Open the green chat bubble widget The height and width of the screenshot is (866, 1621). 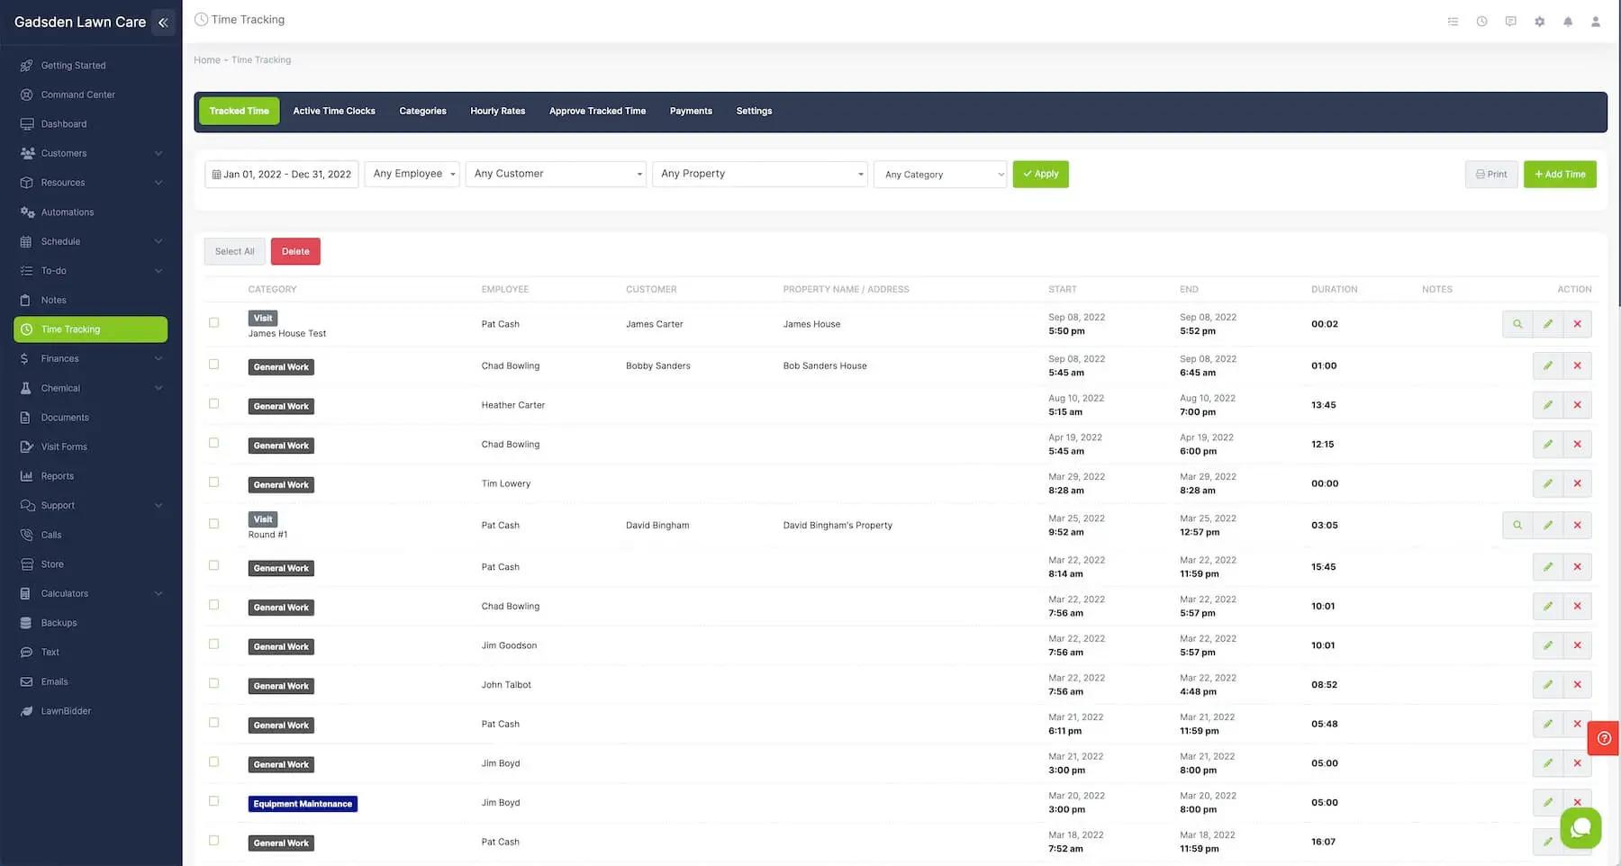(x=1580, y=828)
